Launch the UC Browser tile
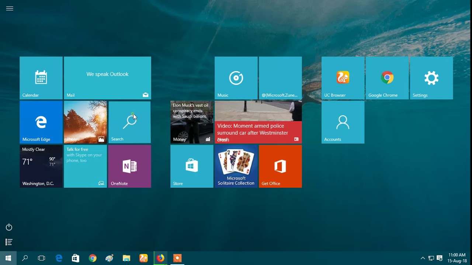Screen dimensions: 472x265 (x=343, y=78)
